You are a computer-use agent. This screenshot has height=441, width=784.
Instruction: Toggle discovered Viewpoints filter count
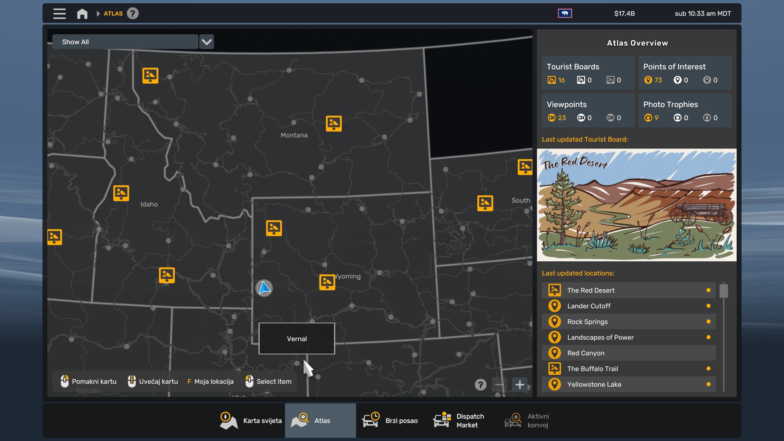point(557,118)
